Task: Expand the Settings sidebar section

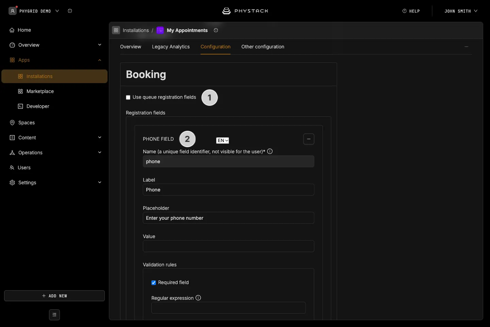Action: pyautogui.click(x=100, y=183)
